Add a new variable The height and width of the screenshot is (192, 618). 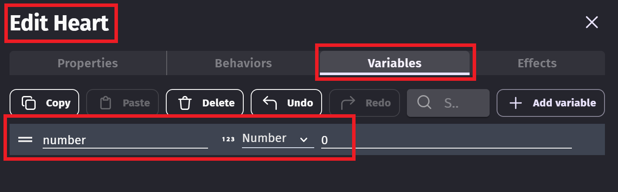pyautogui.click(x=550, y=103)
